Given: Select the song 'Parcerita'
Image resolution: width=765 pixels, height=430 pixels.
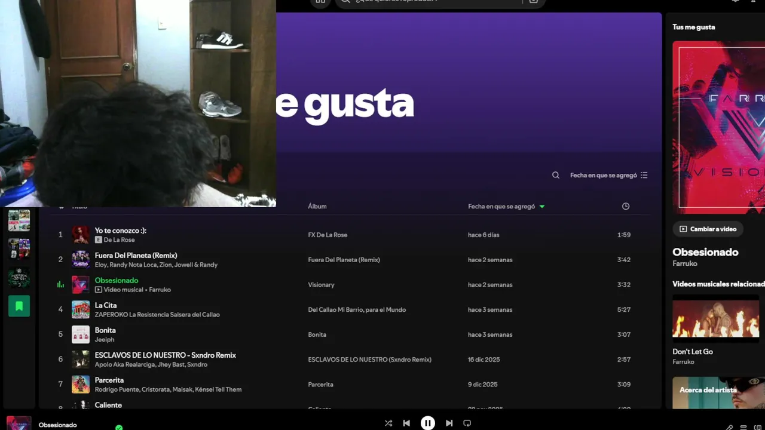Looking at the screenshot, I should (x=109, y=380).
